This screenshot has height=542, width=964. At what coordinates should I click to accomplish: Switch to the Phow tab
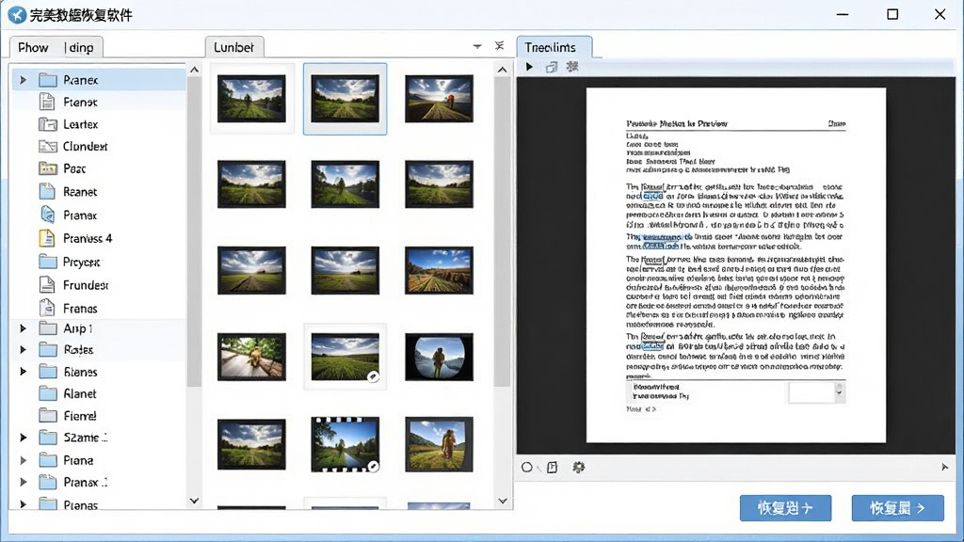(x=33, y=47)
